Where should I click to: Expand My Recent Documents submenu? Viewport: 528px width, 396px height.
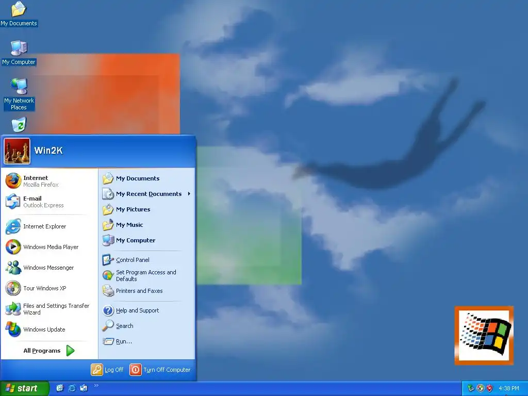tap(147, 194)
